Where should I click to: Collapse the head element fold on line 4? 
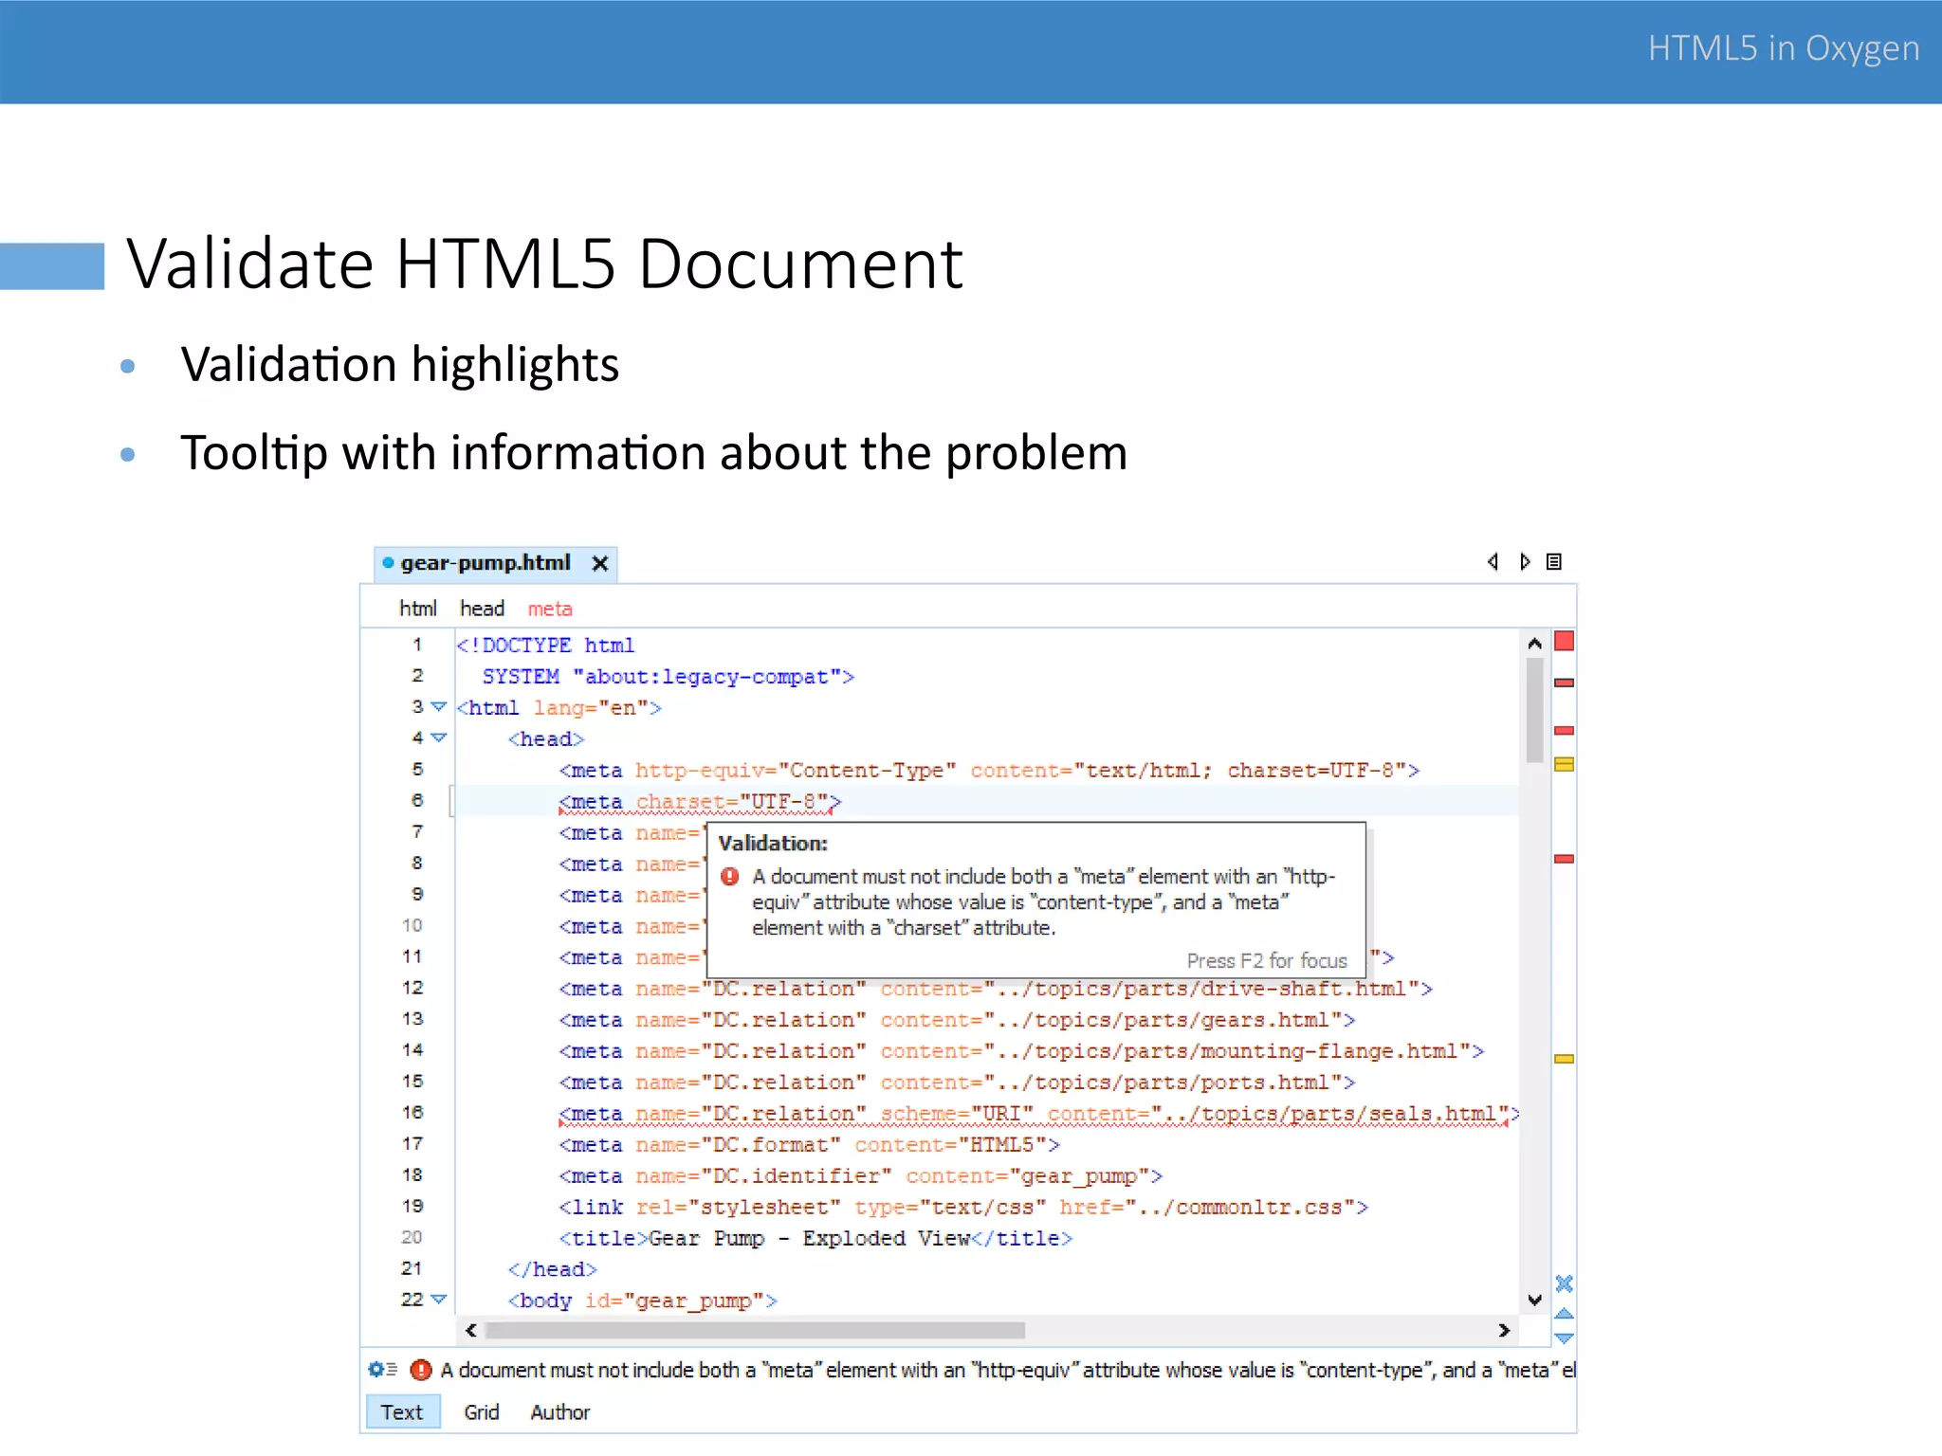click(438, 737)
